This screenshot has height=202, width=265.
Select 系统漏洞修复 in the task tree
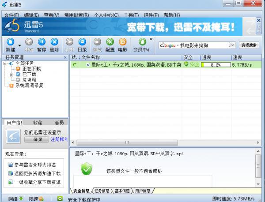[30, 86]
